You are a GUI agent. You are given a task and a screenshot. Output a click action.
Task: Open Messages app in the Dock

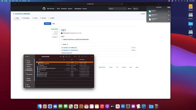(x=66, y=106)
